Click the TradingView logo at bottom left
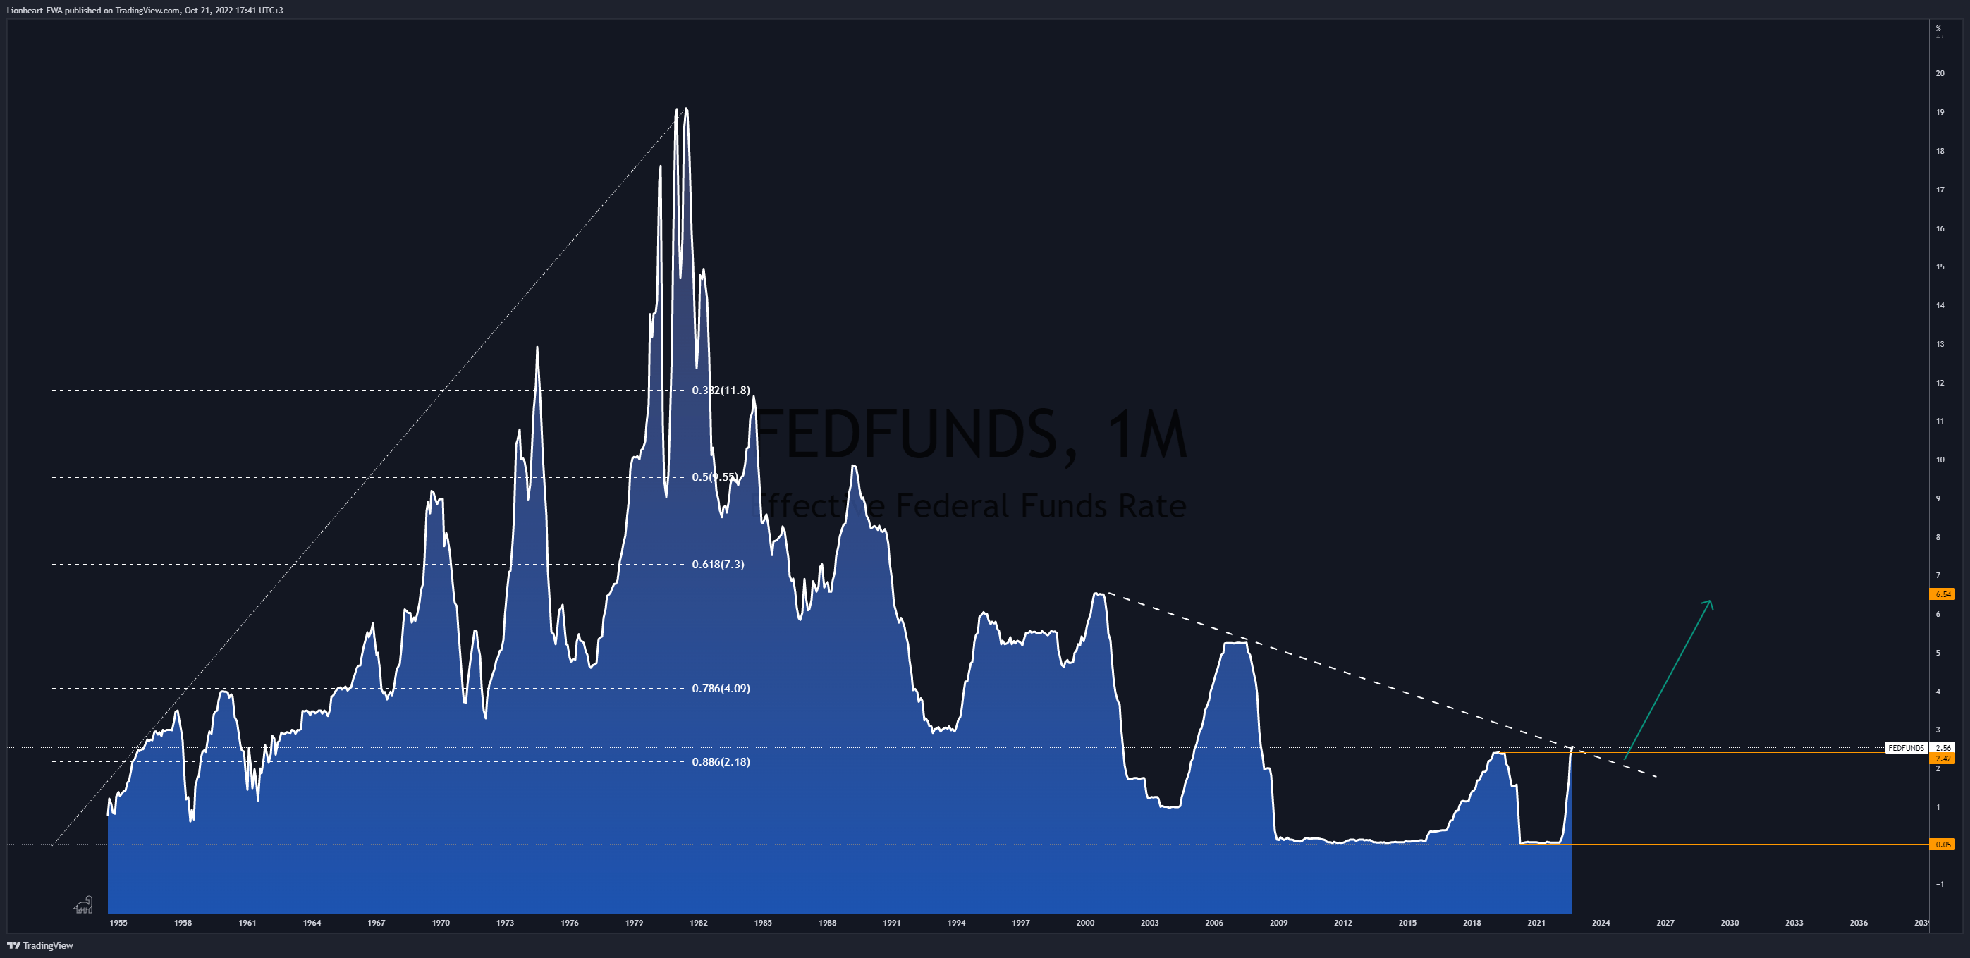1970x958 pixels. pyautogui.click(x=39, y=946)
